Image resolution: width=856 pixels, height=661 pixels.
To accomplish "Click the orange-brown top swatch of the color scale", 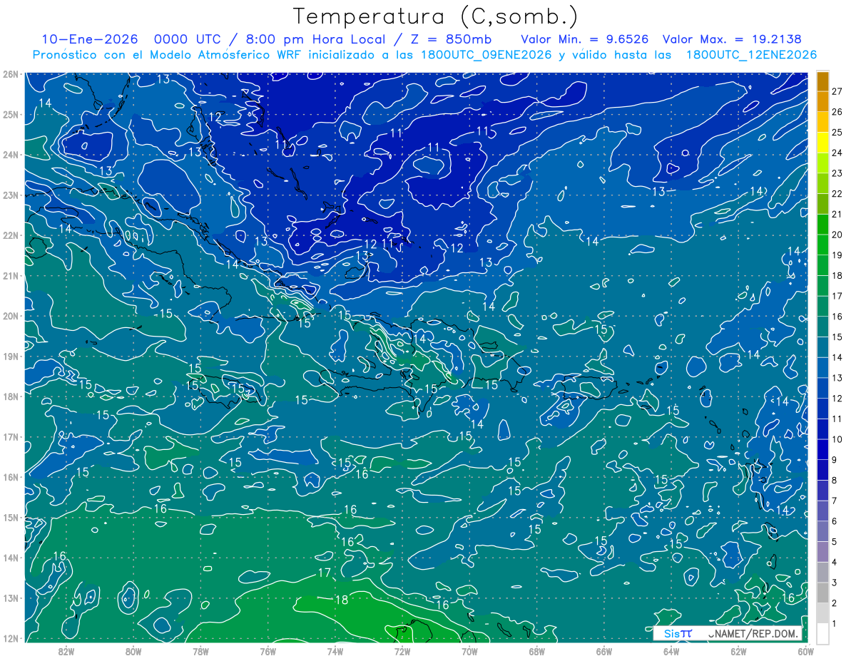I will pyautogui.click(x=823, y=81).
